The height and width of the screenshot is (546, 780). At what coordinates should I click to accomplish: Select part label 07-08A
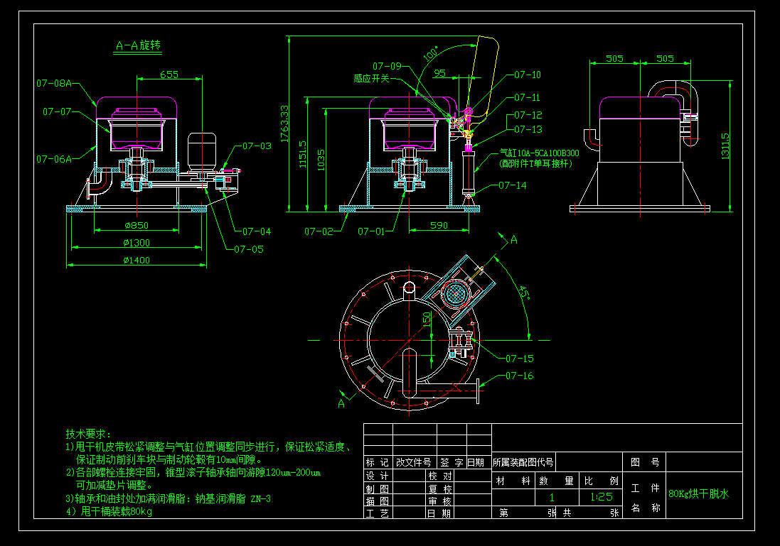54,83
